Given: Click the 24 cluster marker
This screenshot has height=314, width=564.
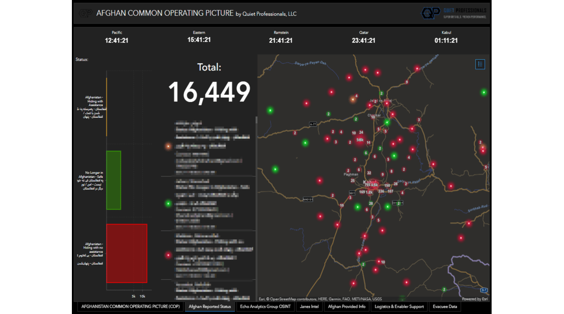Looking at the screenshot, I should [361, 132].
